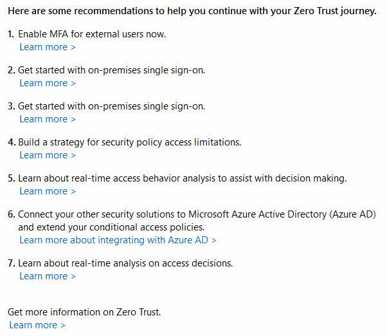Open Learn more under security policy access strategy
Image resolution: width=387 pixels, height=336 pixels.
(48, 155)
